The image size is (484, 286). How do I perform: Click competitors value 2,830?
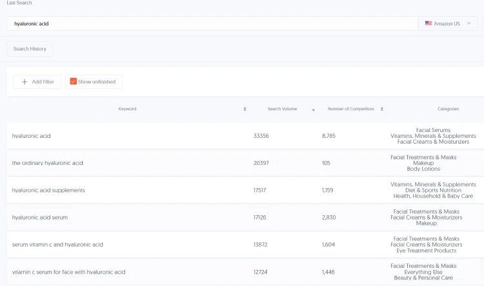(328, 217)
